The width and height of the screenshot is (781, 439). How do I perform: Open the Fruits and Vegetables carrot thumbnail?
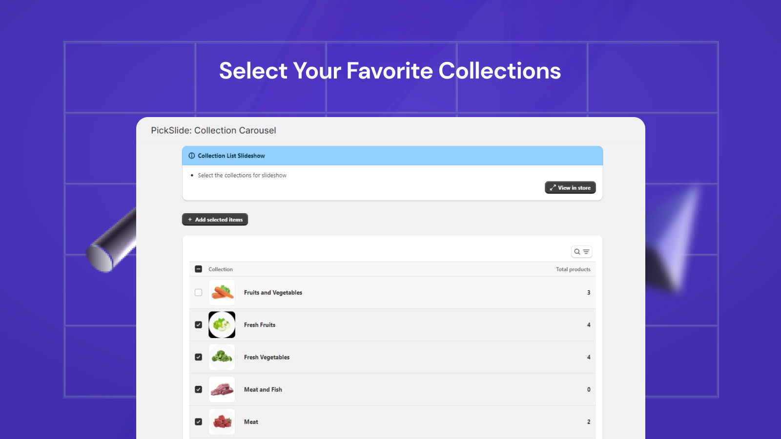[x=222, y=293]
